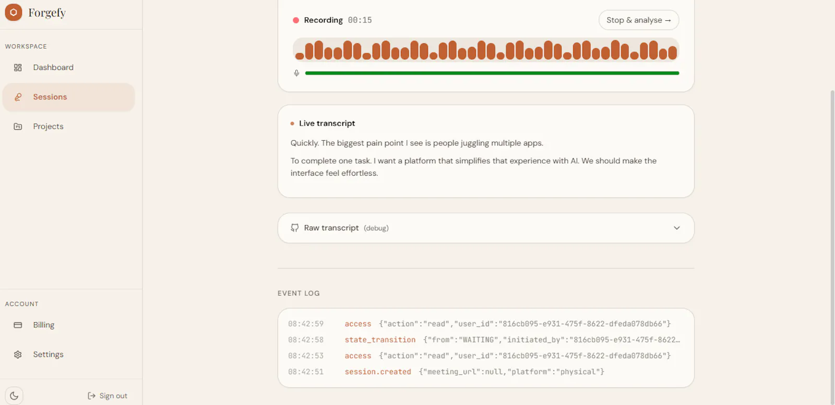Screen dimensions: 835x405
Task: Click the Forgefy brand name
Action: [47, 13]
